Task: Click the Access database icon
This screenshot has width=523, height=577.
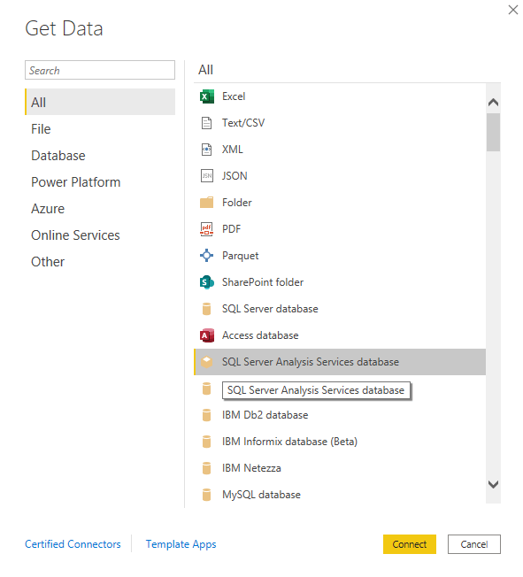Action: point(206,335)
